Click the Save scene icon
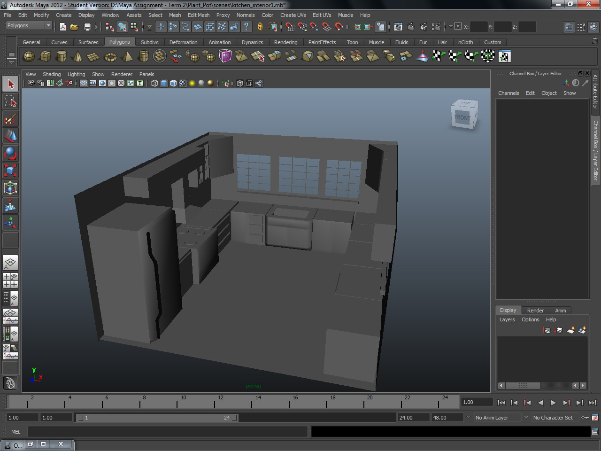601x451 pixels. (87, 27)
